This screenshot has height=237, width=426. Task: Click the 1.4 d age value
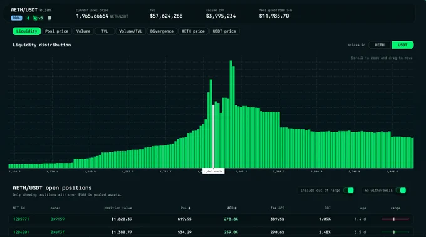tap(360, 219)
